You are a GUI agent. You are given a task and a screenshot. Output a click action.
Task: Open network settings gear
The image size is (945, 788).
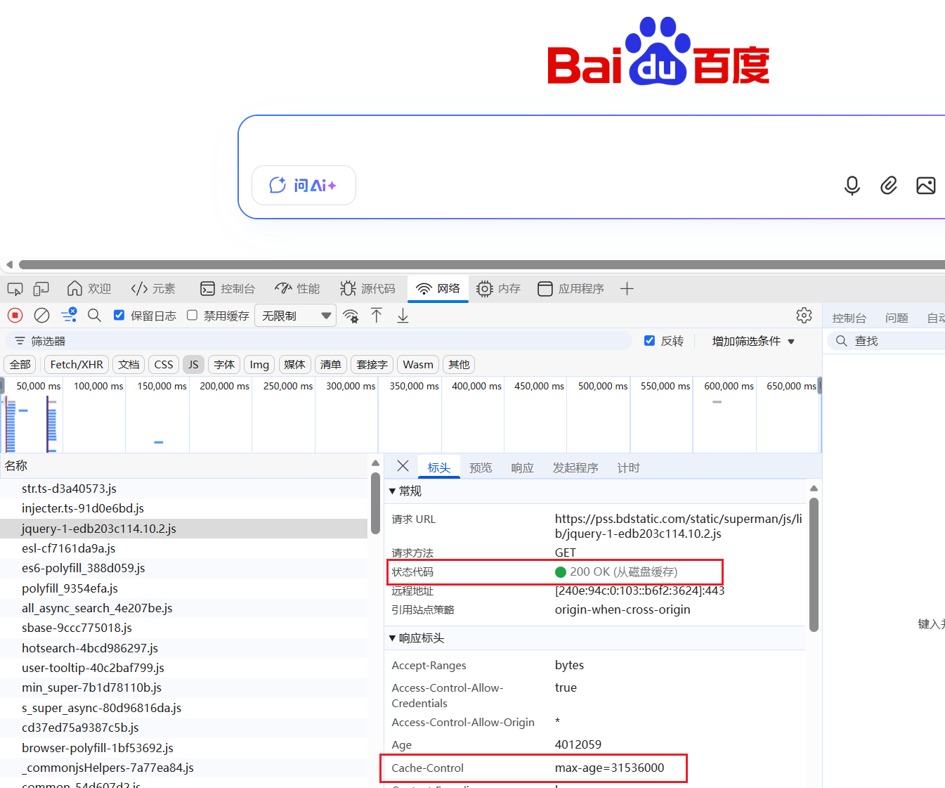coord(804,316)
